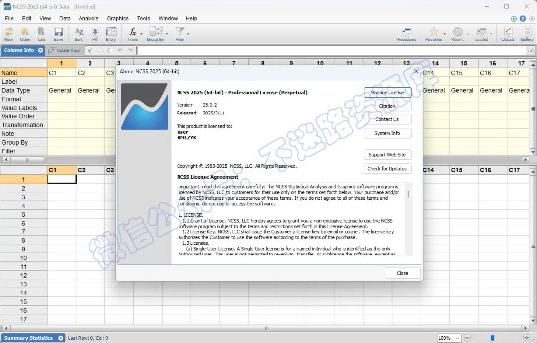Close About dialog with X button

coord(417,71)
